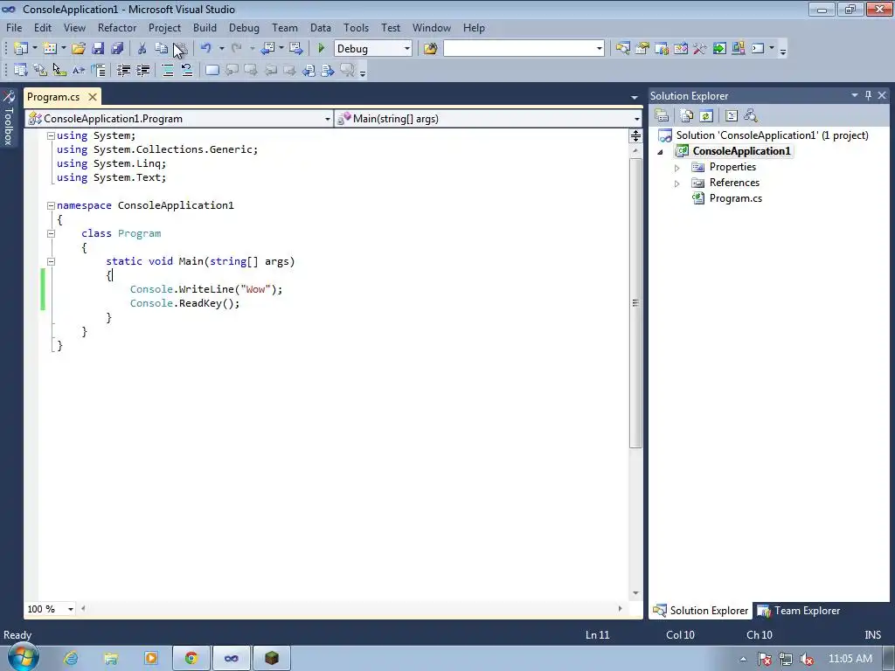Image resolution: width=895 pixels, height=671 pixels.
Task: Open the Refactor menu
Action: coord(117,27)
